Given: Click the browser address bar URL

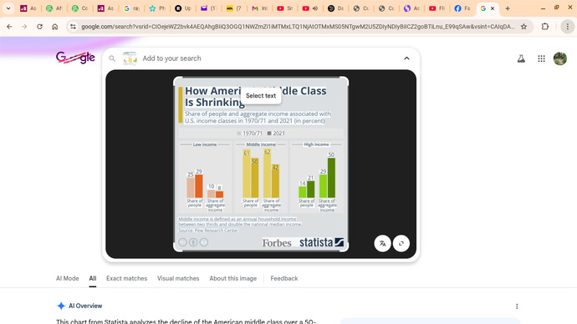Looking at the screenshot, I should click(x=298, y=27).
